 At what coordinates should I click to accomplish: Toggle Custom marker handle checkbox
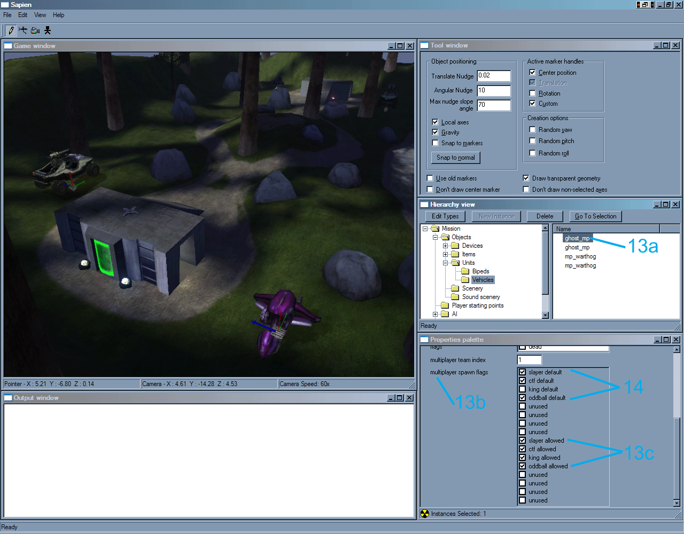click(532, 104)
